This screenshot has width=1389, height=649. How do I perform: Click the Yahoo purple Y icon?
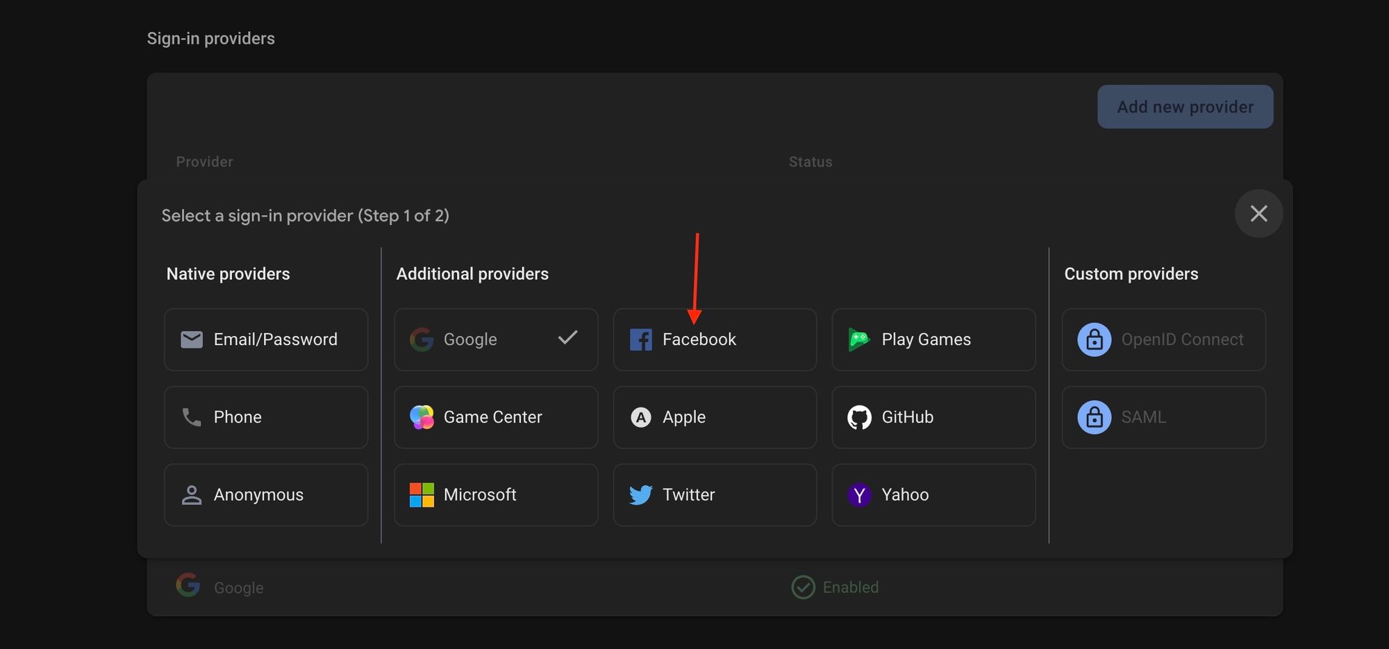(859, 495)
